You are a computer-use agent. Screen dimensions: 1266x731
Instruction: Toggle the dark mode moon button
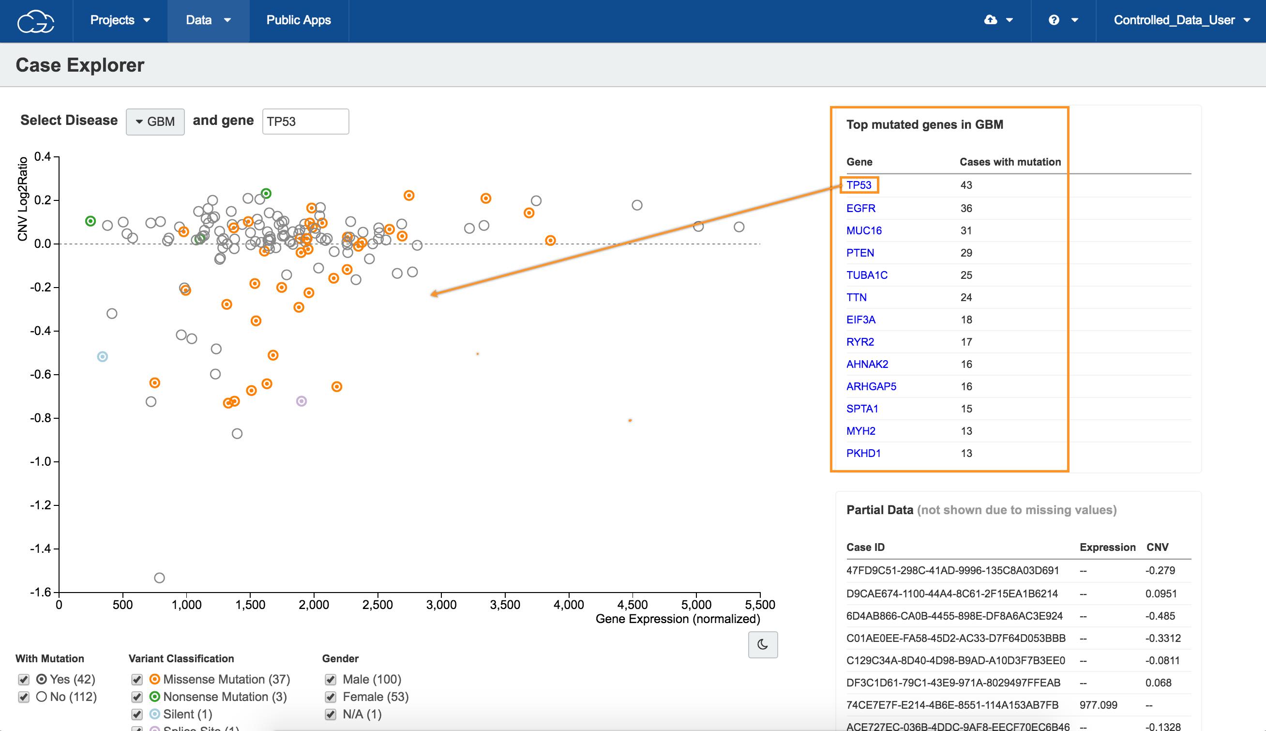(x=763, y=644)
